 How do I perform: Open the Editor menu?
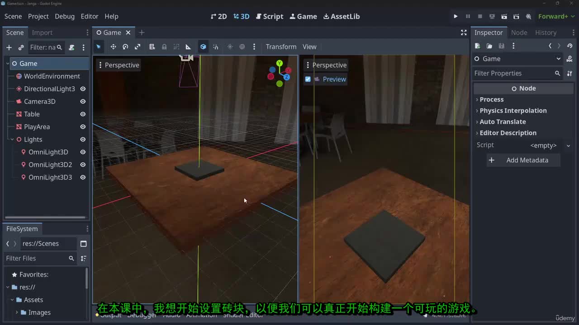90,16
